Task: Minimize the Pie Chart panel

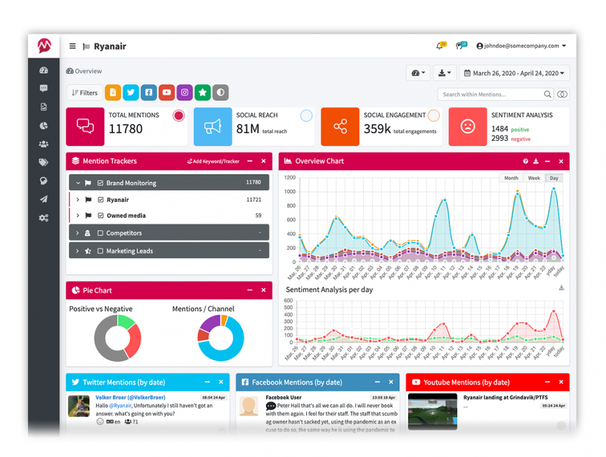Action: [250, 290]
